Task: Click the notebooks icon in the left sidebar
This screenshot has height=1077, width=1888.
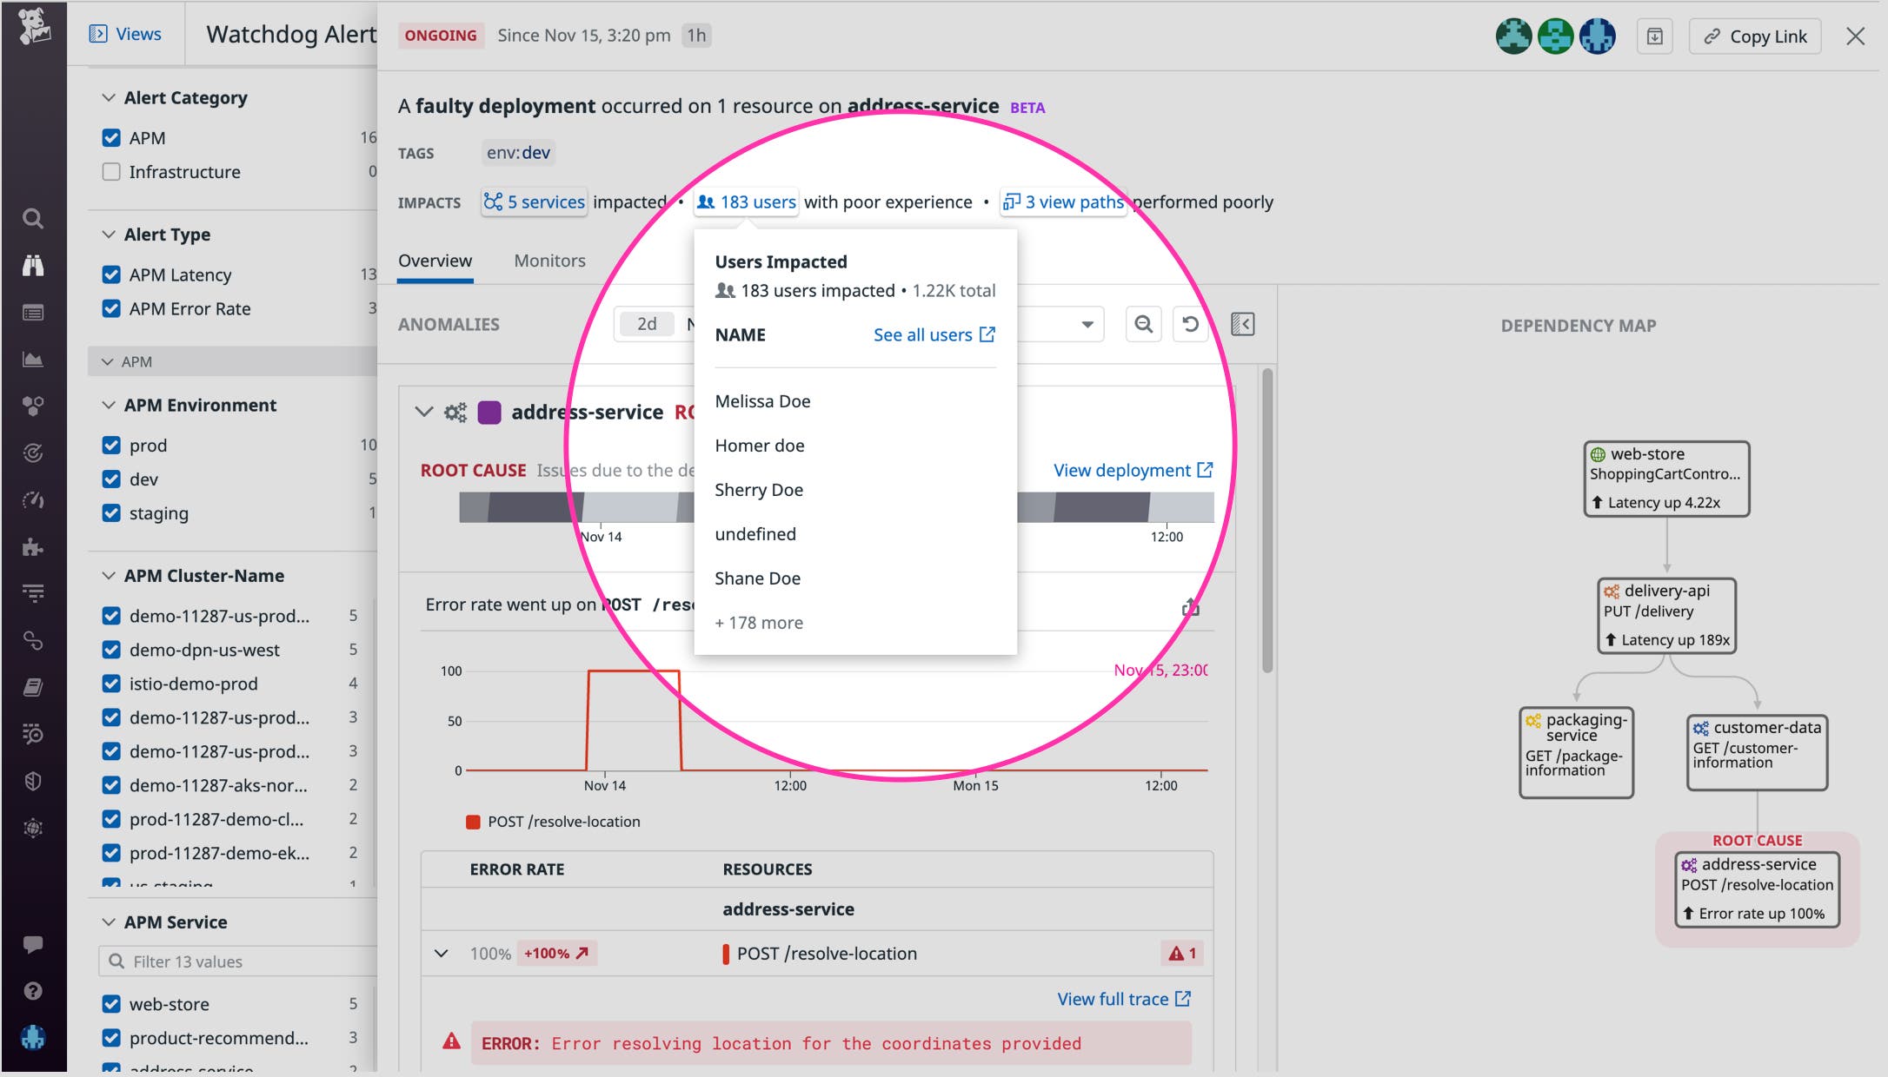Action: pyautogui.click(x=33, y=687)
